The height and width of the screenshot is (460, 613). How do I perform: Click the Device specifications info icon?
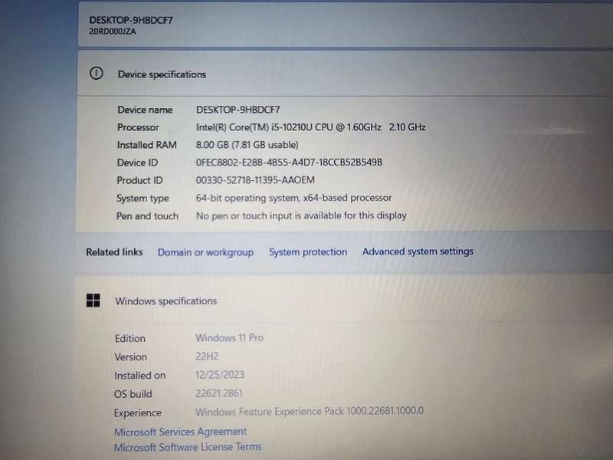pos(97,73)
